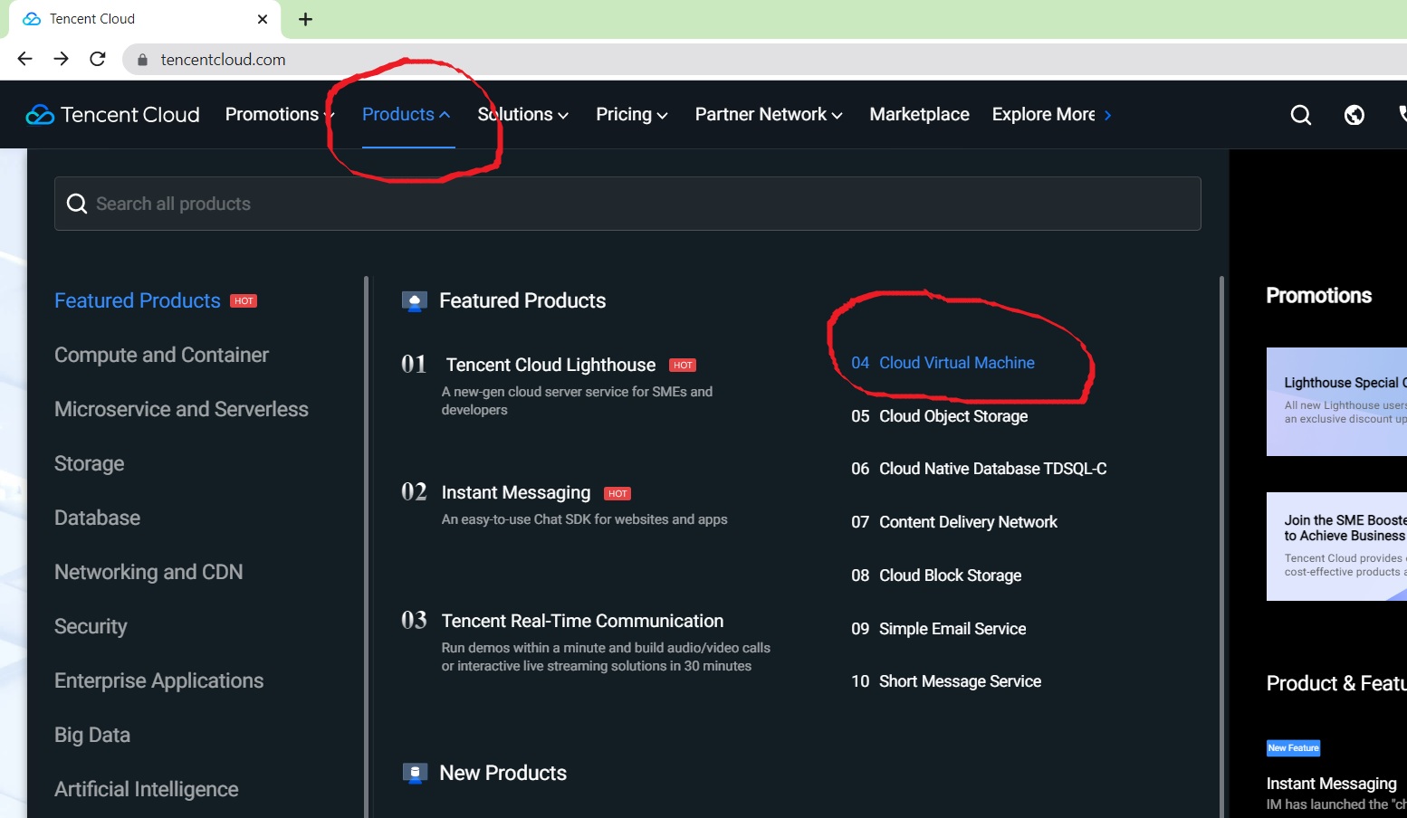The image size is (1407, 818).
Task: Reload the page with the refresh icon
Action: click(97, 59)
